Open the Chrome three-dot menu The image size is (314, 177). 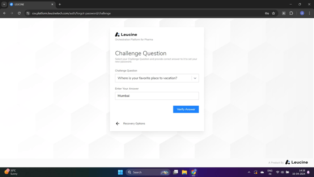coord(309,13)
